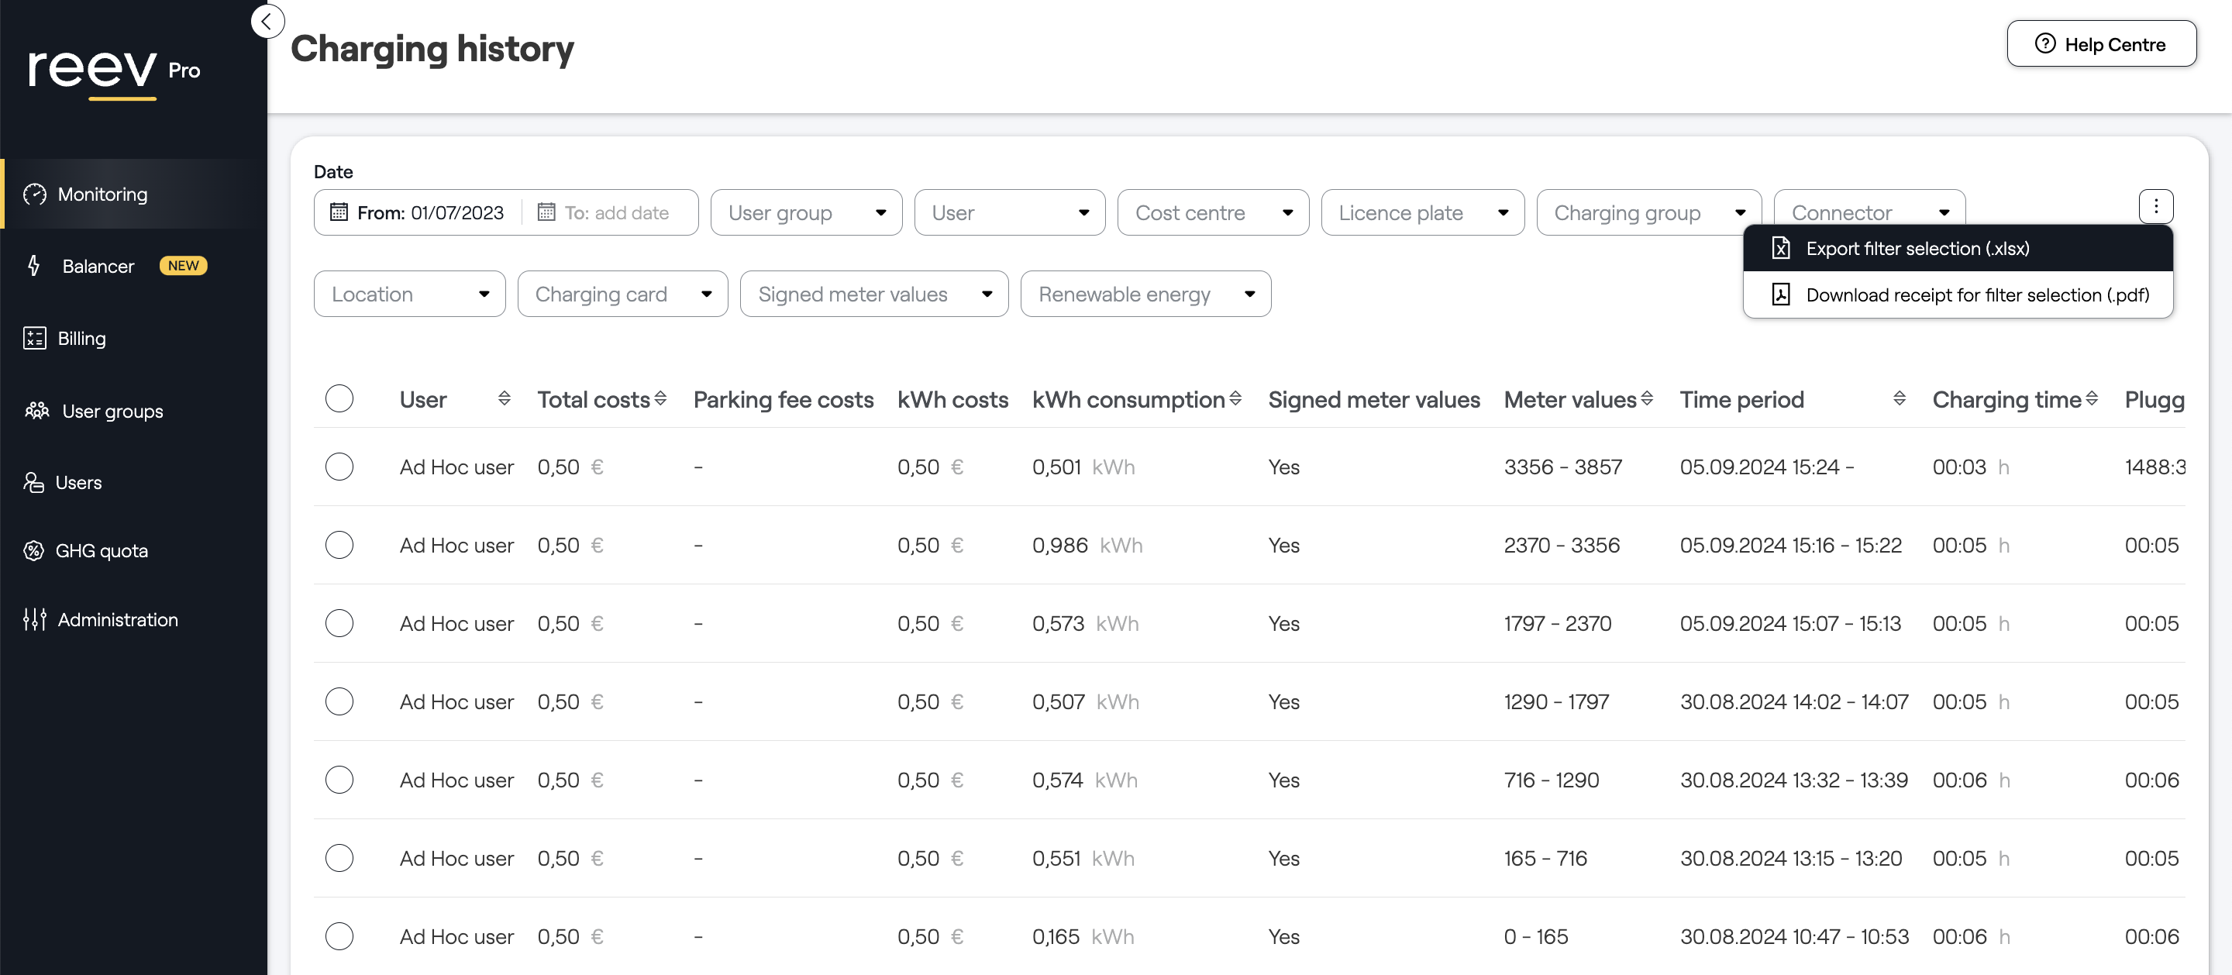Sort by kWh consumption column
The height and width of the screenshot is (975, 2232).
point(1235,398)
